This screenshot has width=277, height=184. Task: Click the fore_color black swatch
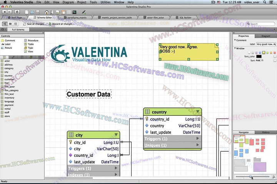point(259,56)
